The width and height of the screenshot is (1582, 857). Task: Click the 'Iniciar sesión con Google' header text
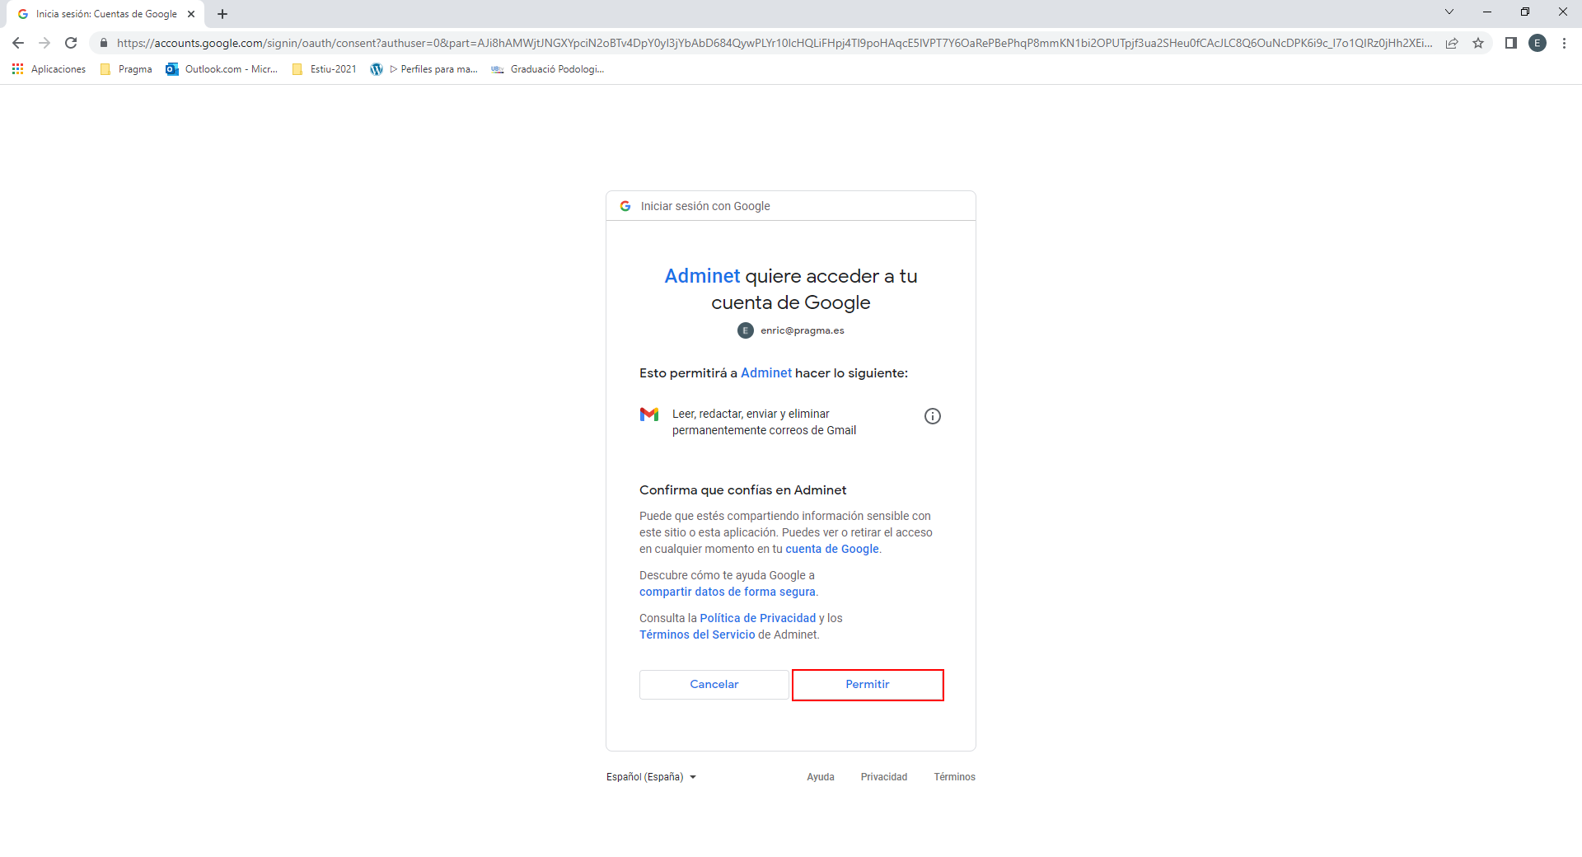tap(705, 206)
